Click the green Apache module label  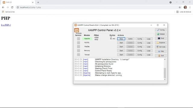point(87,39)
